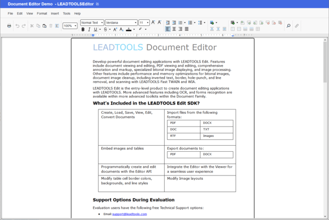Open the Help menu
Screen dimensions: 329x220
click(77, 13)
